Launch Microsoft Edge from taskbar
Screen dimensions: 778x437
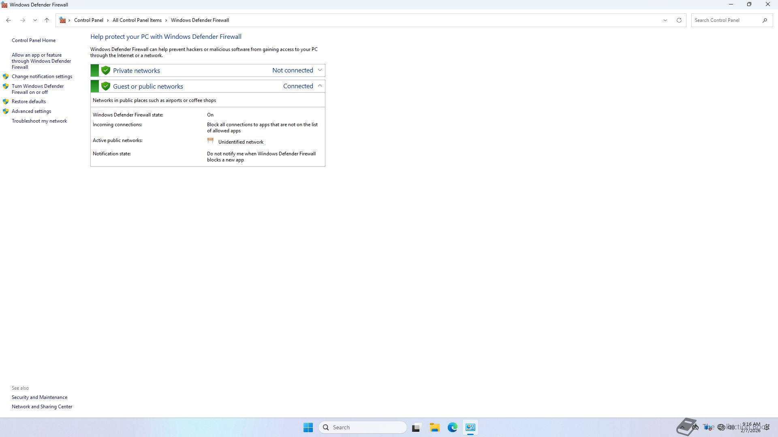(x=453, y=427)
